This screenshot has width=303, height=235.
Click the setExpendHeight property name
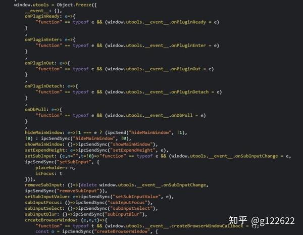45,150
